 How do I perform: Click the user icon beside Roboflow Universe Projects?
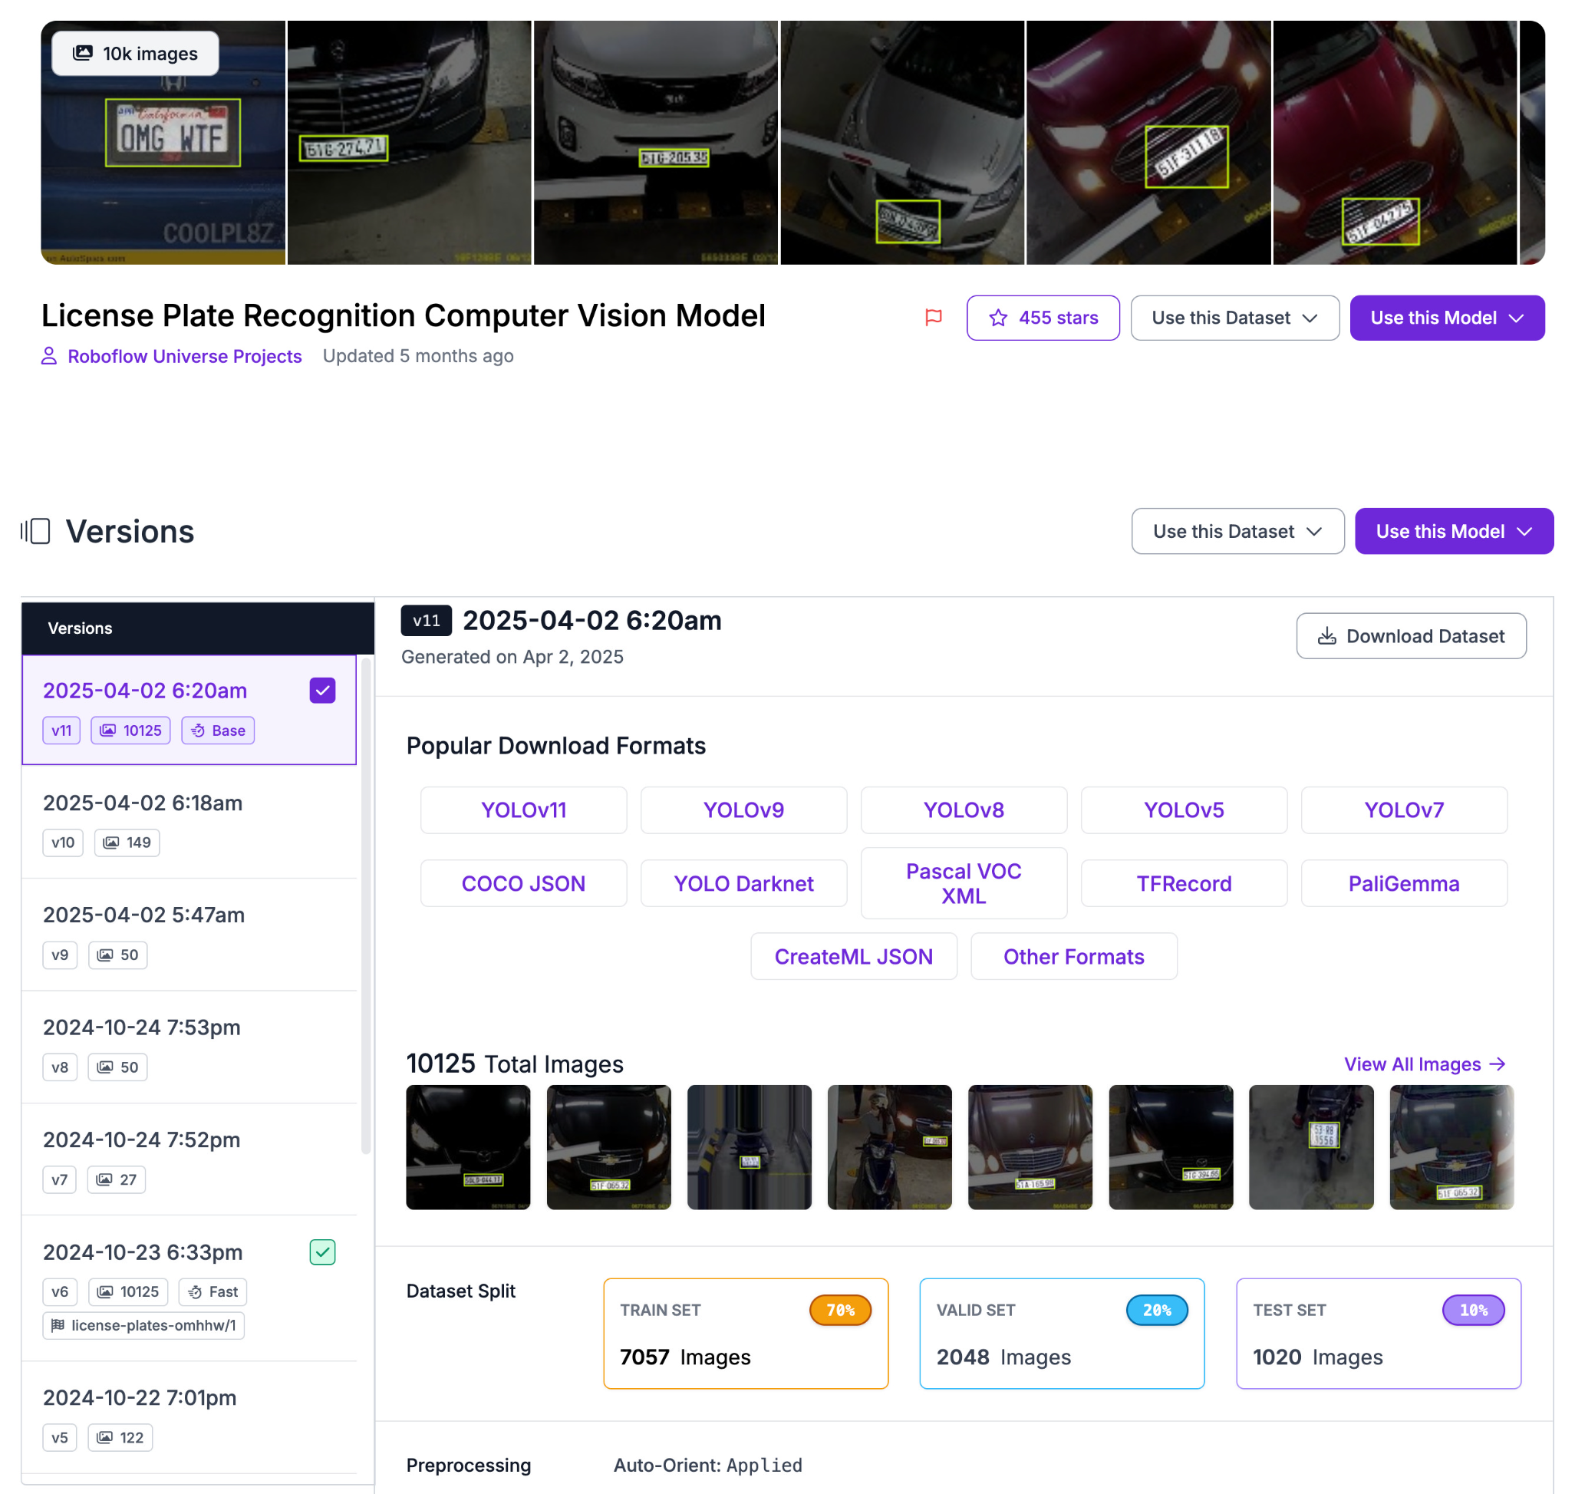pyautogui.click(x=49, y=356)
